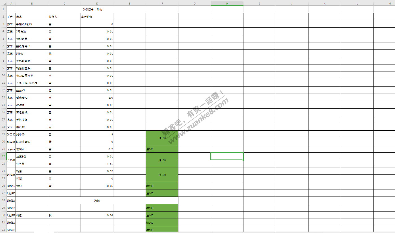
Task: Select the '手帕纸4包*3' cell
Action: [32, 24]
